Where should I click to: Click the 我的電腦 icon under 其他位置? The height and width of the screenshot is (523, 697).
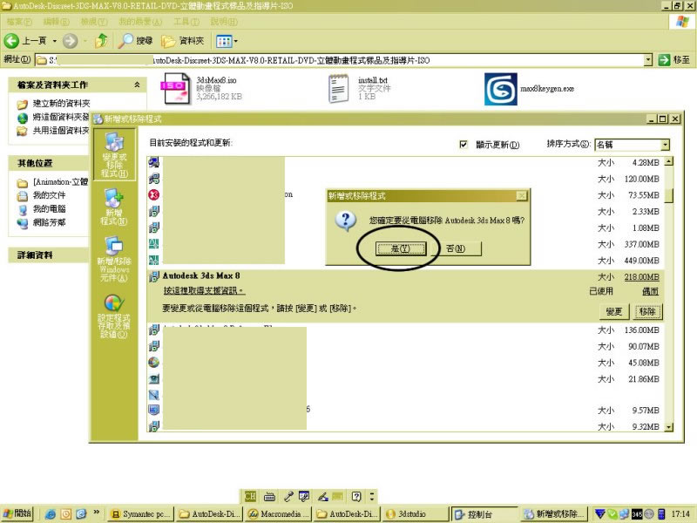click(23, 209)
